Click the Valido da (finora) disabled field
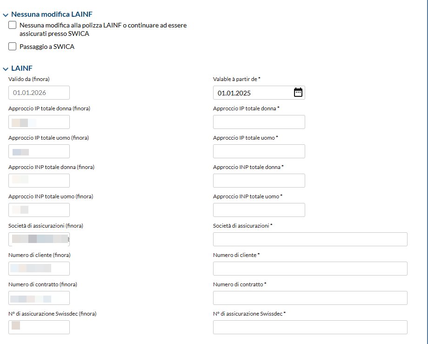Screen dimensions: 428x344 [39, 93]
